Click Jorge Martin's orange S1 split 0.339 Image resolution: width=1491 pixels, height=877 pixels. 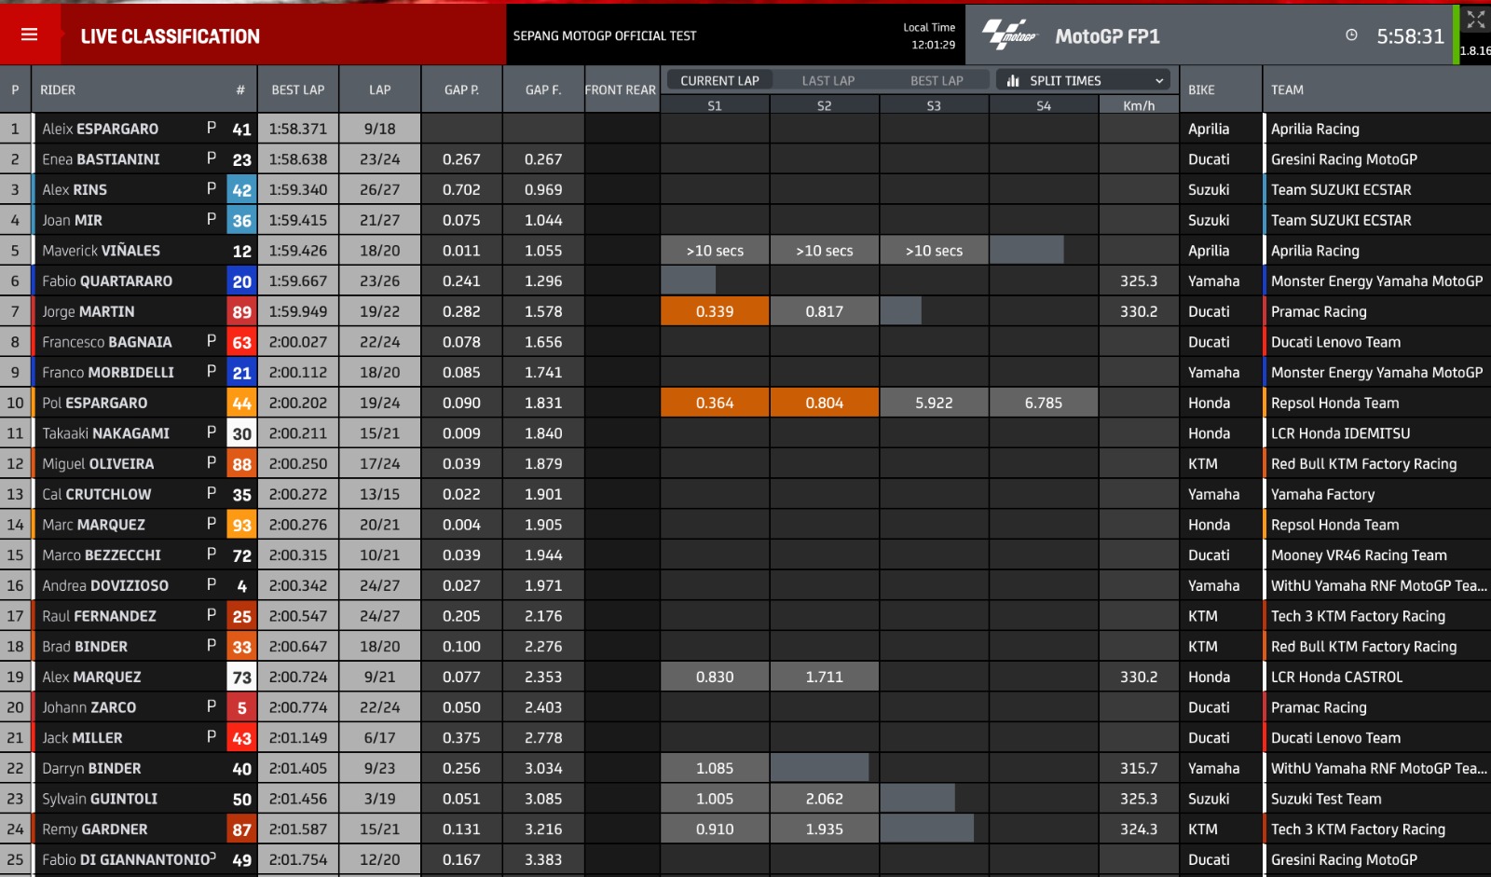[x=715, y=311]
